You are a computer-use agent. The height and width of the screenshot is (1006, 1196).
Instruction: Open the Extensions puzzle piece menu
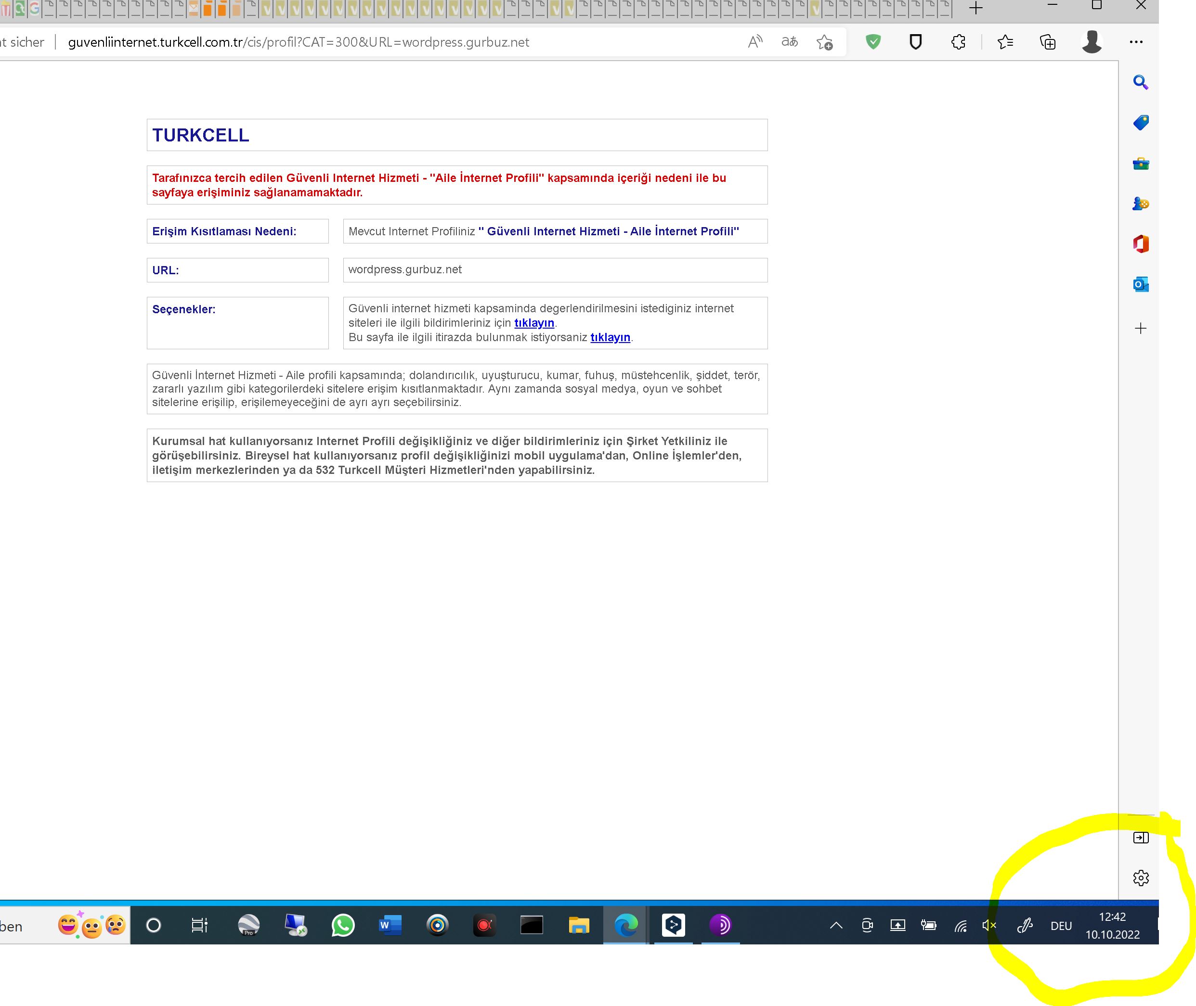click(x=959, y=42)
